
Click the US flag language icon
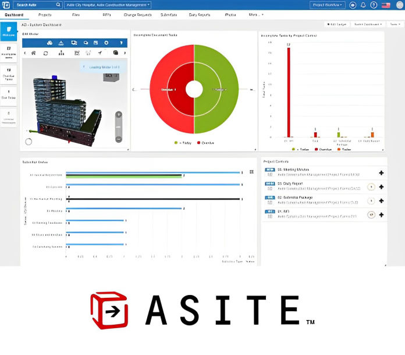(385, 5)
